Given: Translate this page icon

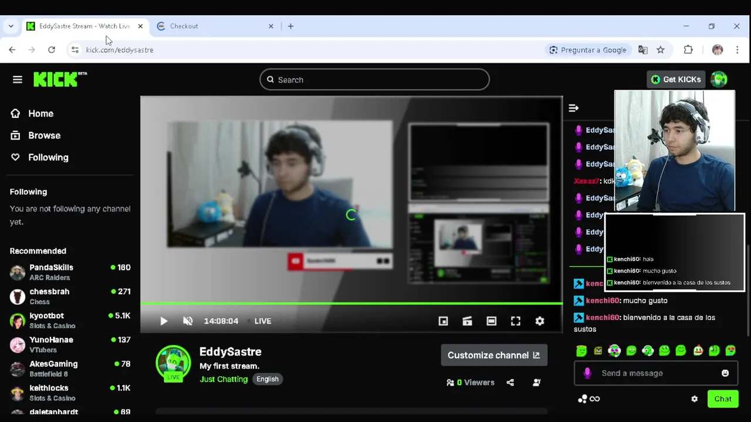Looking at the screenshot, I should click(x=643, y=50).
